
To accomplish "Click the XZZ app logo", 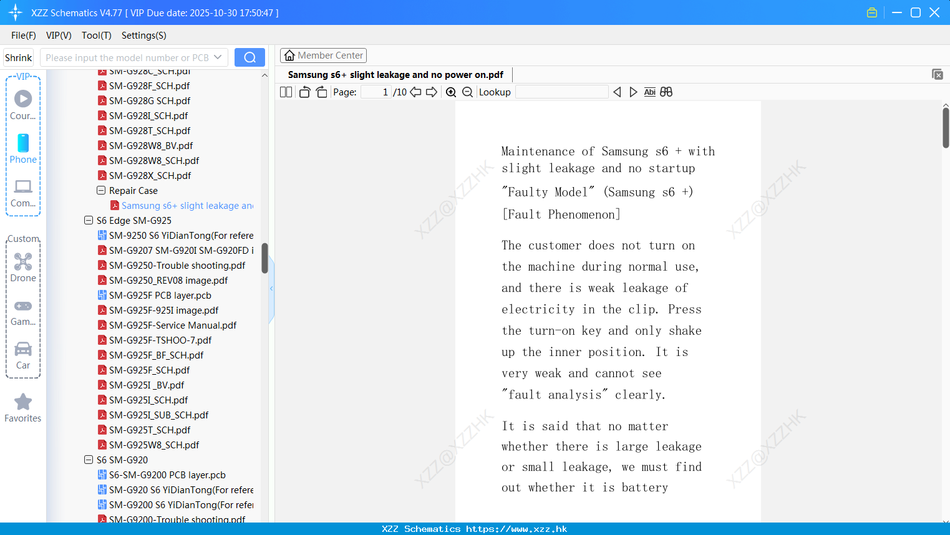I will (x=16, y=12).
